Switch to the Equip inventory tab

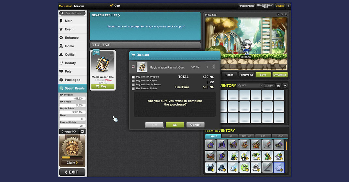[213, 136]
